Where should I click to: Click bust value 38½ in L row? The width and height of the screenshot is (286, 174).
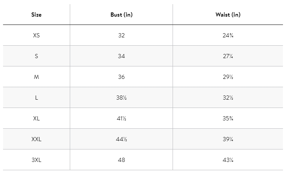point(121,98)
